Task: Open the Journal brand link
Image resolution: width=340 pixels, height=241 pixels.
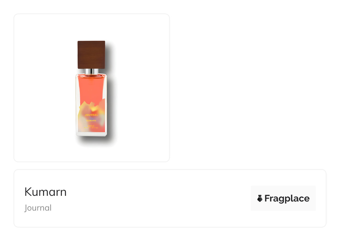Action: tap(38, 208)
